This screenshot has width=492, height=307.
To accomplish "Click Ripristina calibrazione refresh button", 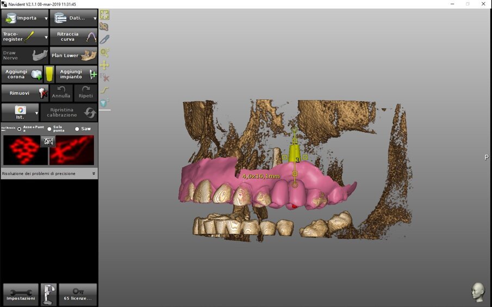I will tap(68, 112).
